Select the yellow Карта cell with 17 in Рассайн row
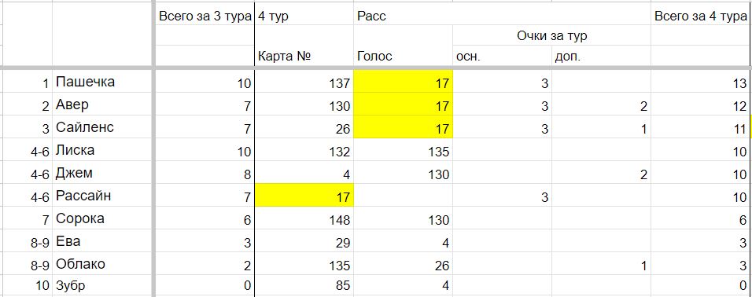 click(x=304, y=196)
